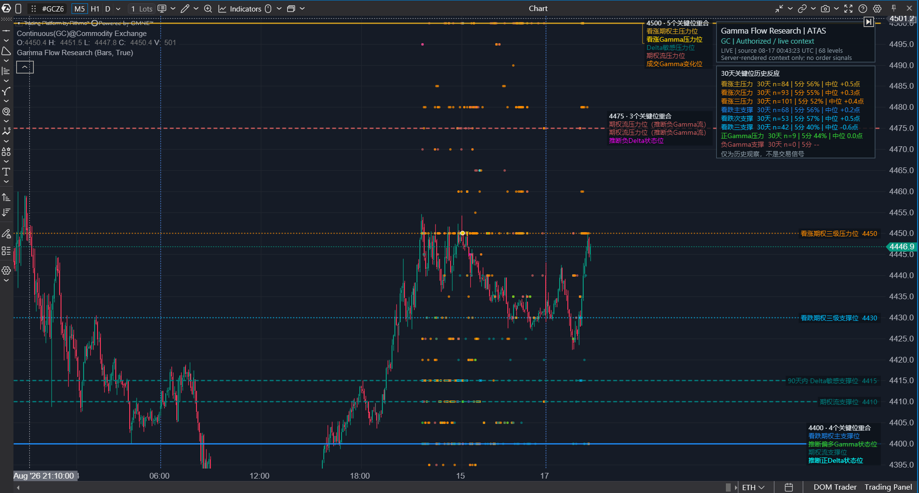Select the spiral Fibonacci tool in sidebar
This screenshot has width=919, height=493.
[6, 111]
